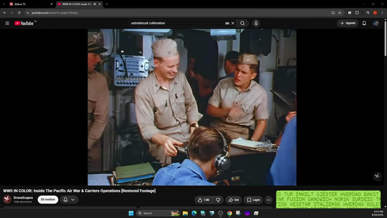Open the on-screen keyboard icon in search box
The height and width of the screenshot is (218, 387).
(227, 23)
